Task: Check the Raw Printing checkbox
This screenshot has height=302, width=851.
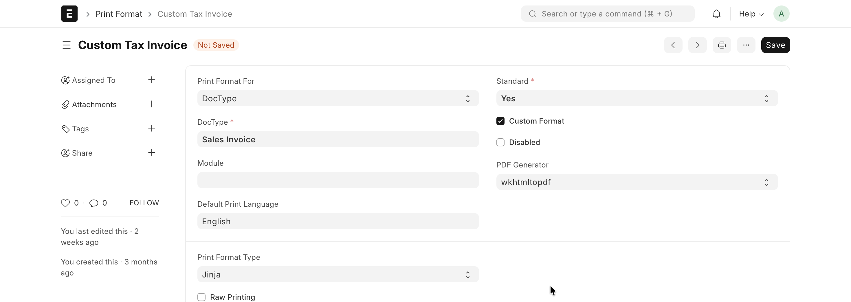Action: [x=201, y=297]
